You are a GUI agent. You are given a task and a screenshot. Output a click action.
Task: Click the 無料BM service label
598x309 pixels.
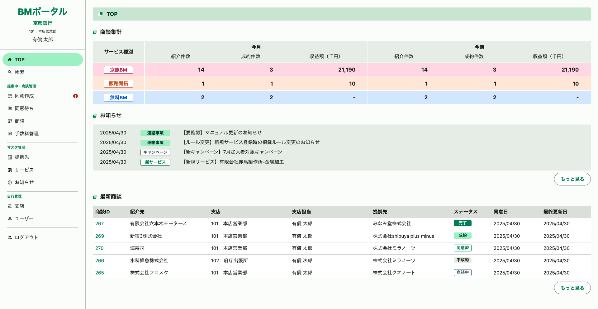118,97
